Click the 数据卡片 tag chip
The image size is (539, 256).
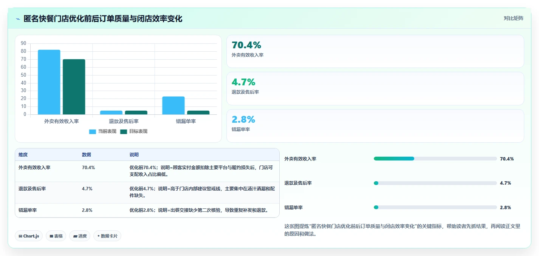[x=107, y=236]
